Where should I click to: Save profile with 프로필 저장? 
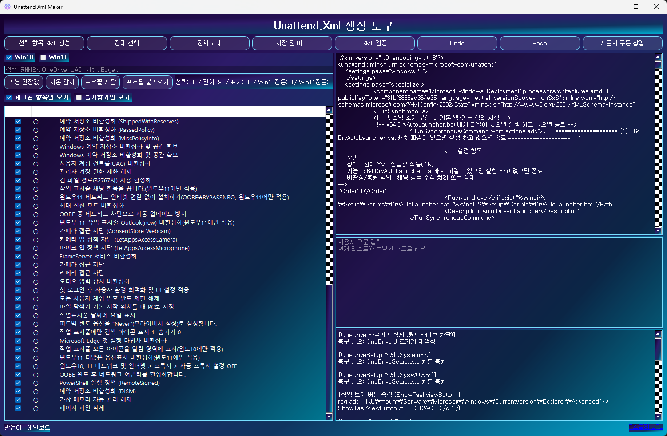click(x=101, y=82)
